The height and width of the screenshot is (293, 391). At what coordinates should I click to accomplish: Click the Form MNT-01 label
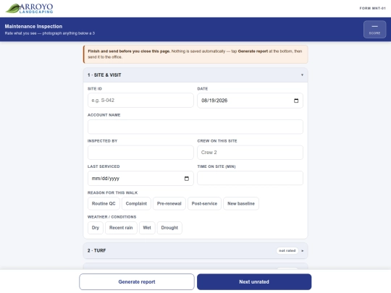click(373, 8)
